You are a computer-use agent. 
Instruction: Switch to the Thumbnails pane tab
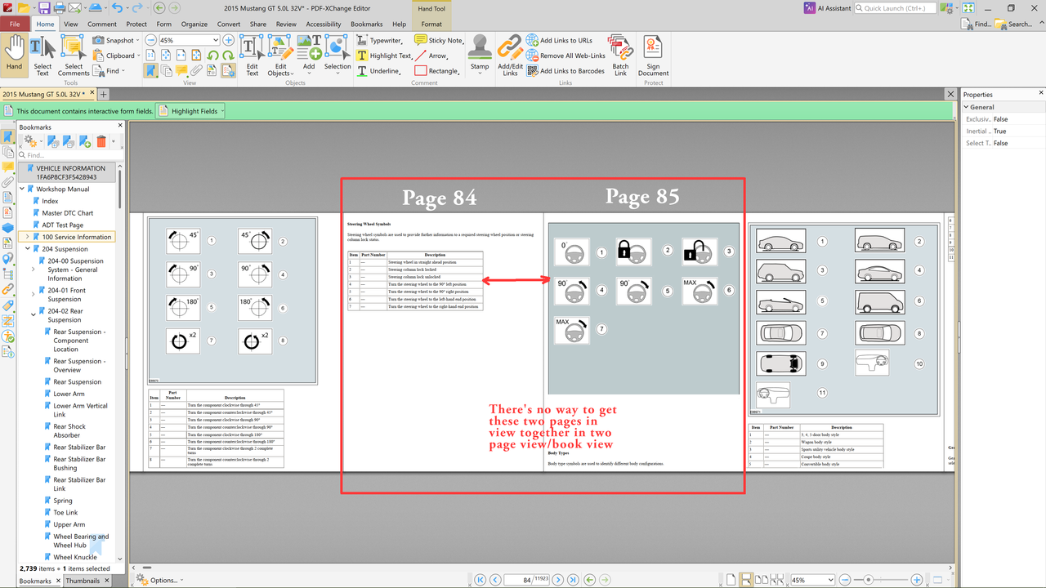83,581
